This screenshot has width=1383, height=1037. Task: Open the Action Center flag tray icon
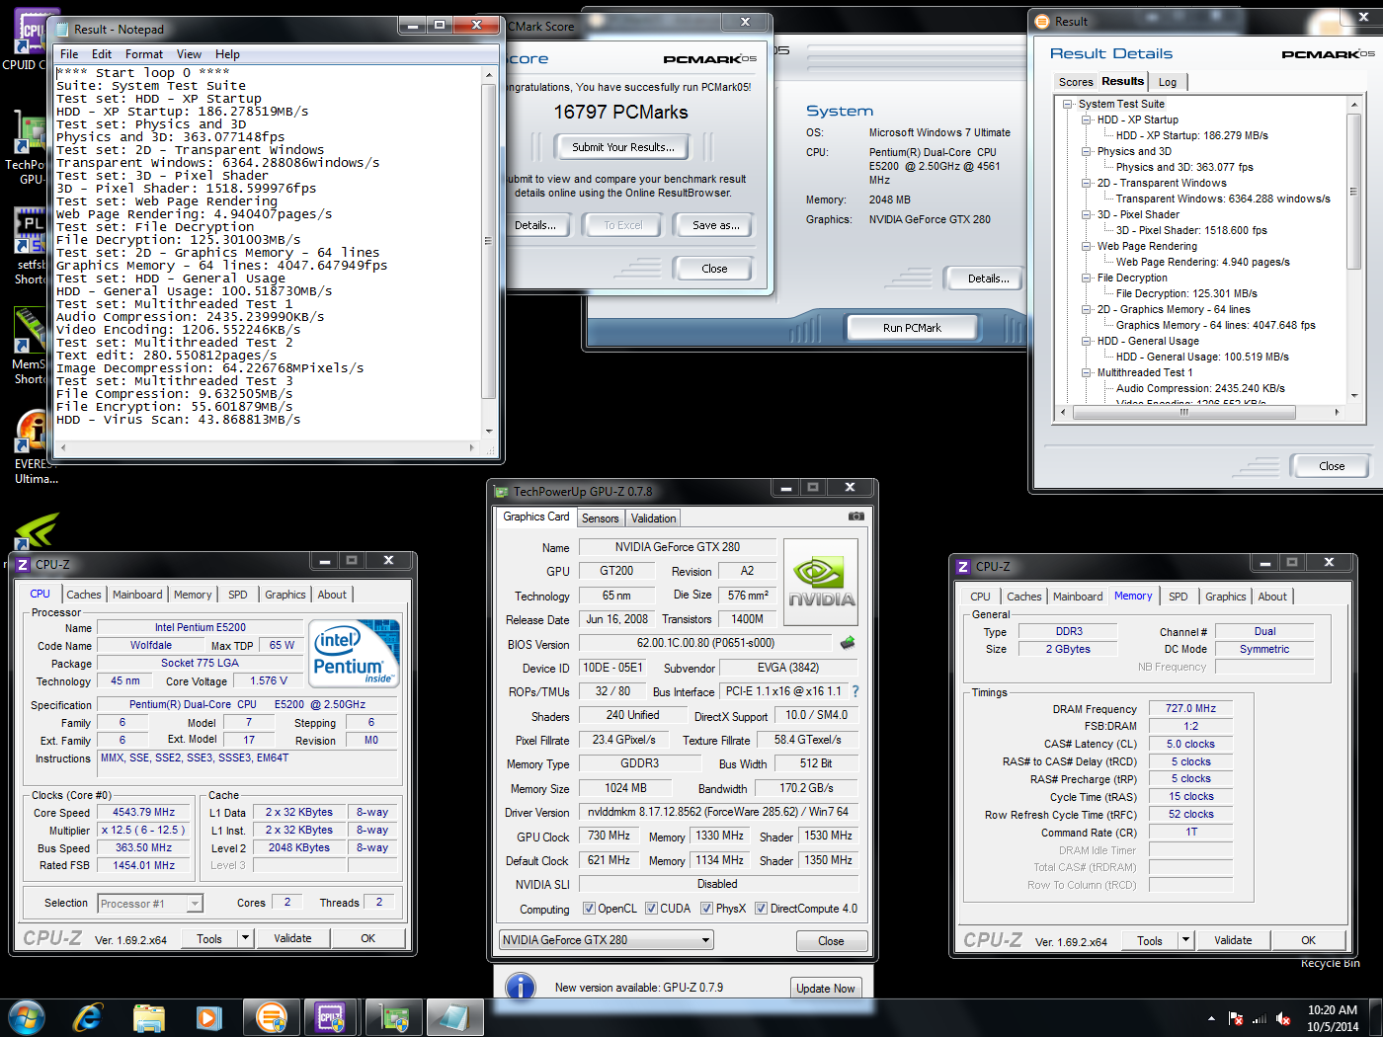(1235, 1018)
